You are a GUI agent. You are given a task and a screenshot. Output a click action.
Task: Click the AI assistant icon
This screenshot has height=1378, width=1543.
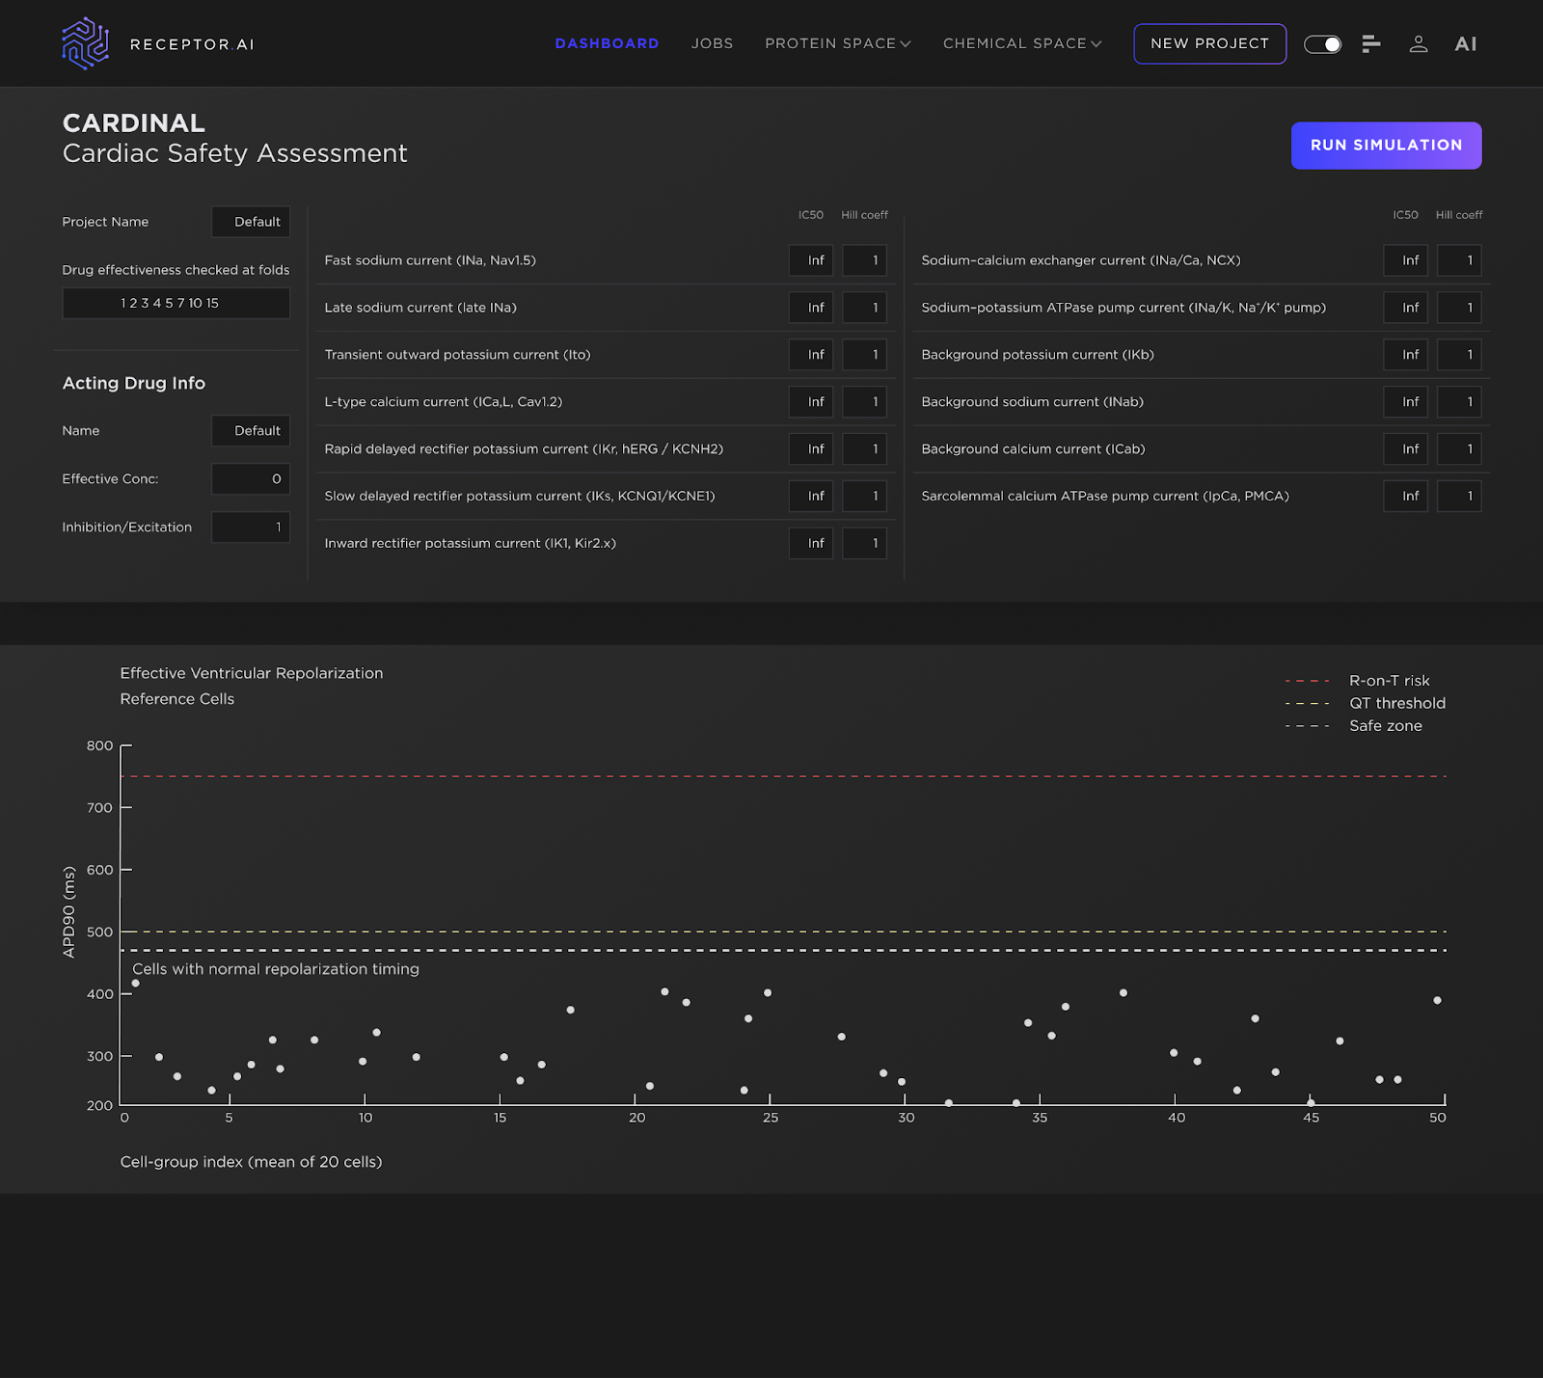pyautogui.click(x=1465, y=44)
